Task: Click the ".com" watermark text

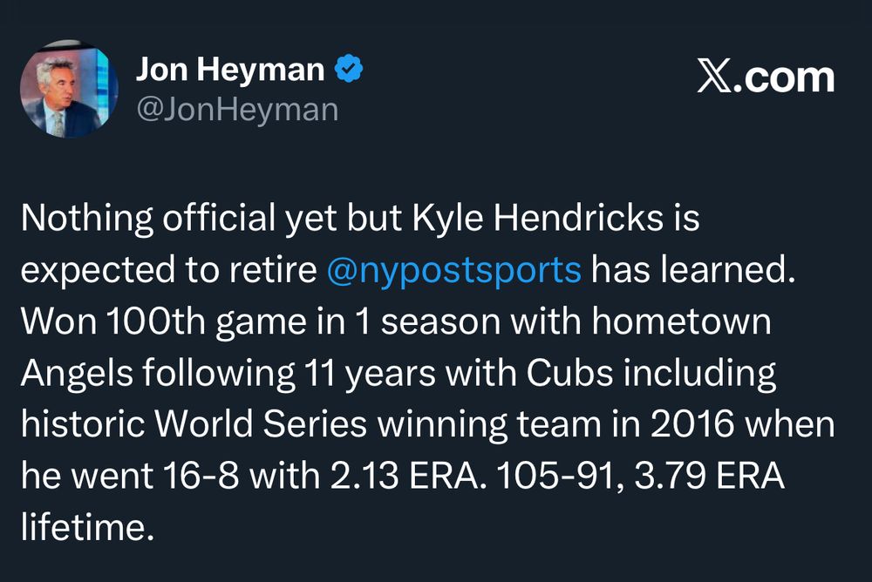Action: [786, 78]
